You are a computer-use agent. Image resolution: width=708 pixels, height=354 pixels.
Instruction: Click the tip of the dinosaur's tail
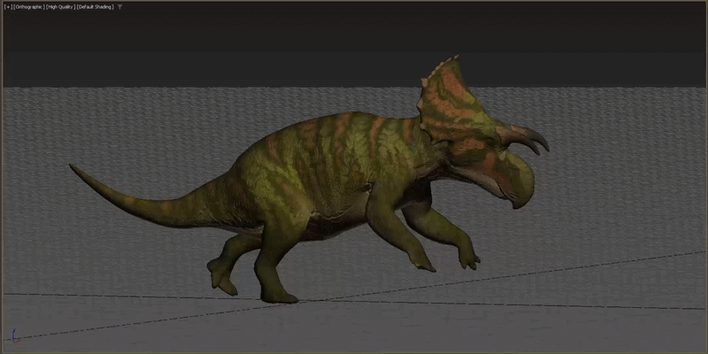pyautogui.click(x=74, y=169)
